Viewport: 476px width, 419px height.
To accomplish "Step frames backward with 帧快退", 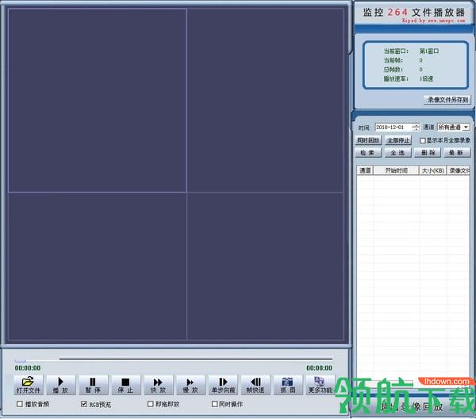I will point(255,385).
